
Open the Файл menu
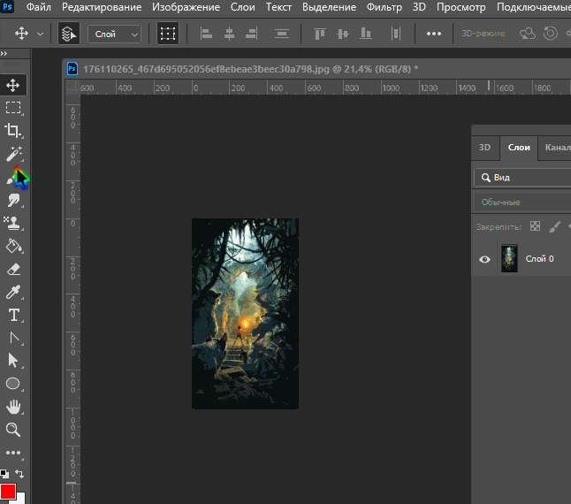pos(39,7)
